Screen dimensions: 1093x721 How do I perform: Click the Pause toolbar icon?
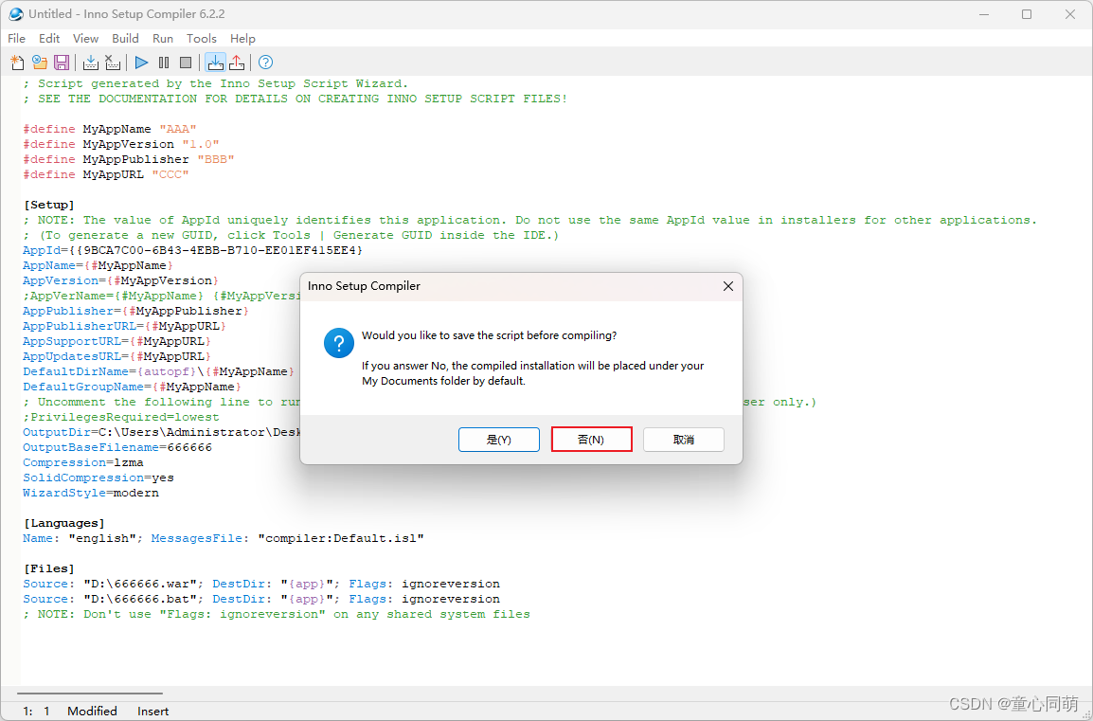(164, 63)
